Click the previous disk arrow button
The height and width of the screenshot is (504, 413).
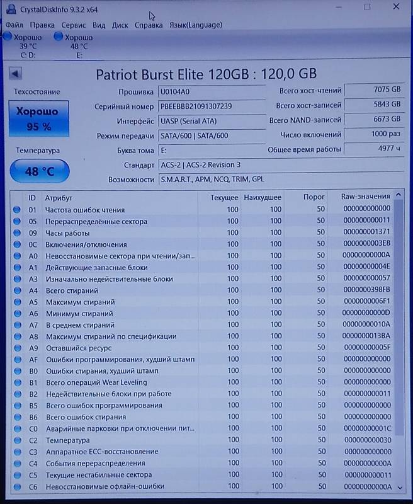pyautogui.click(x=15, y=74)
